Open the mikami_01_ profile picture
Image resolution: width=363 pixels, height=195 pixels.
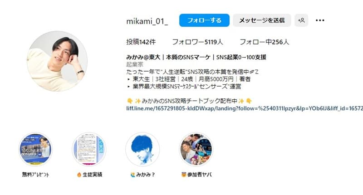57,61
